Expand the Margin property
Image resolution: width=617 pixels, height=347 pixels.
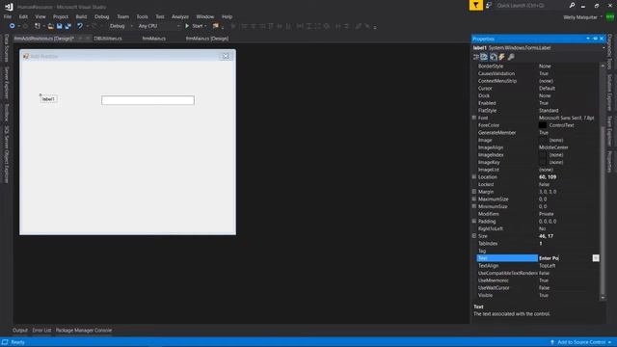(x=474, y=192)
